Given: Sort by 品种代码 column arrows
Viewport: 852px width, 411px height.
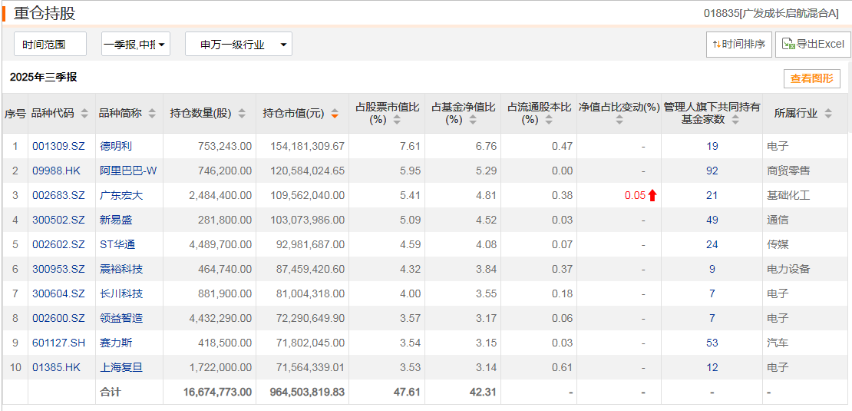Looking at the screenshot, I should 84,114.
